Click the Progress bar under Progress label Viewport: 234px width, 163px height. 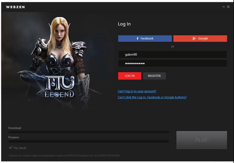(x=89, y=141)
